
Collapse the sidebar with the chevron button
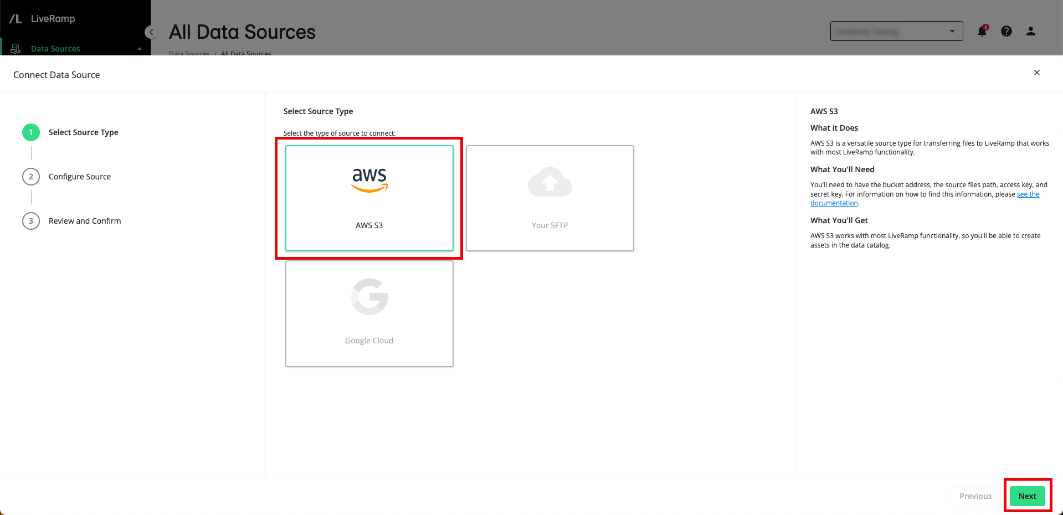151,32
